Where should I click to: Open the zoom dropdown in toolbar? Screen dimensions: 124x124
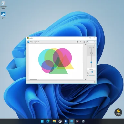tap(91, 42)
